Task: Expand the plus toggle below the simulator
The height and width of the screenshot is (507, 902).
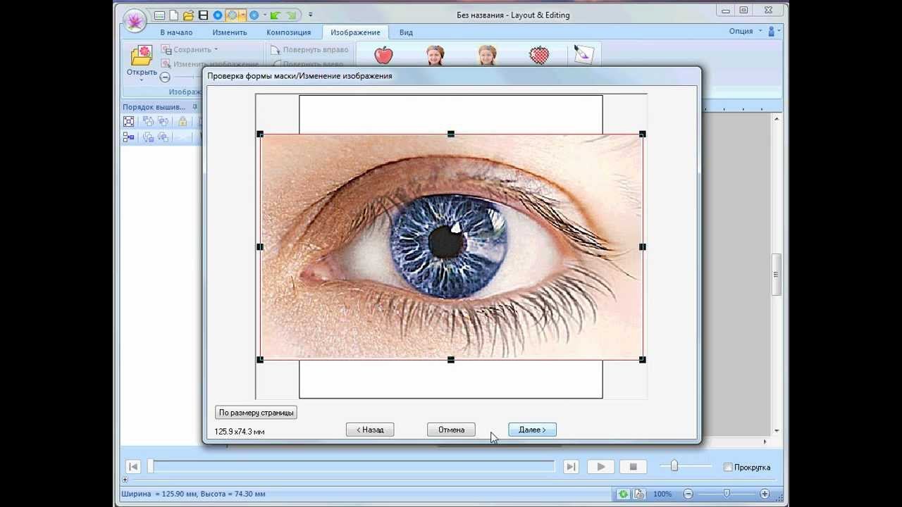Action: pos(125,480)
